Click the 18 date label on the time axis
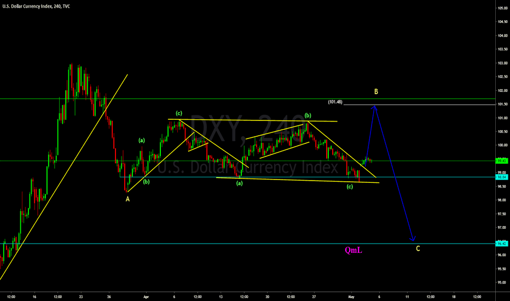The image size is (510, 301). pos(454,297)
